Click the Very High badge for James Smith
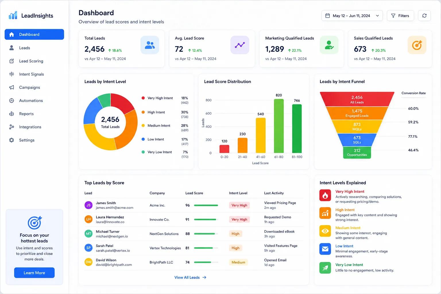 [239, 205]
